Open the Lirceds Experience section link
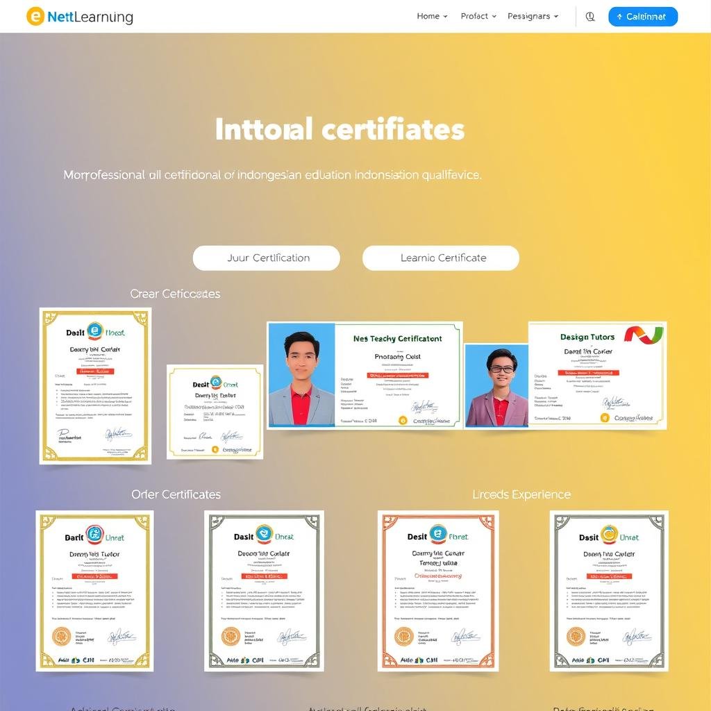The image size is (711, 711). 521,494
